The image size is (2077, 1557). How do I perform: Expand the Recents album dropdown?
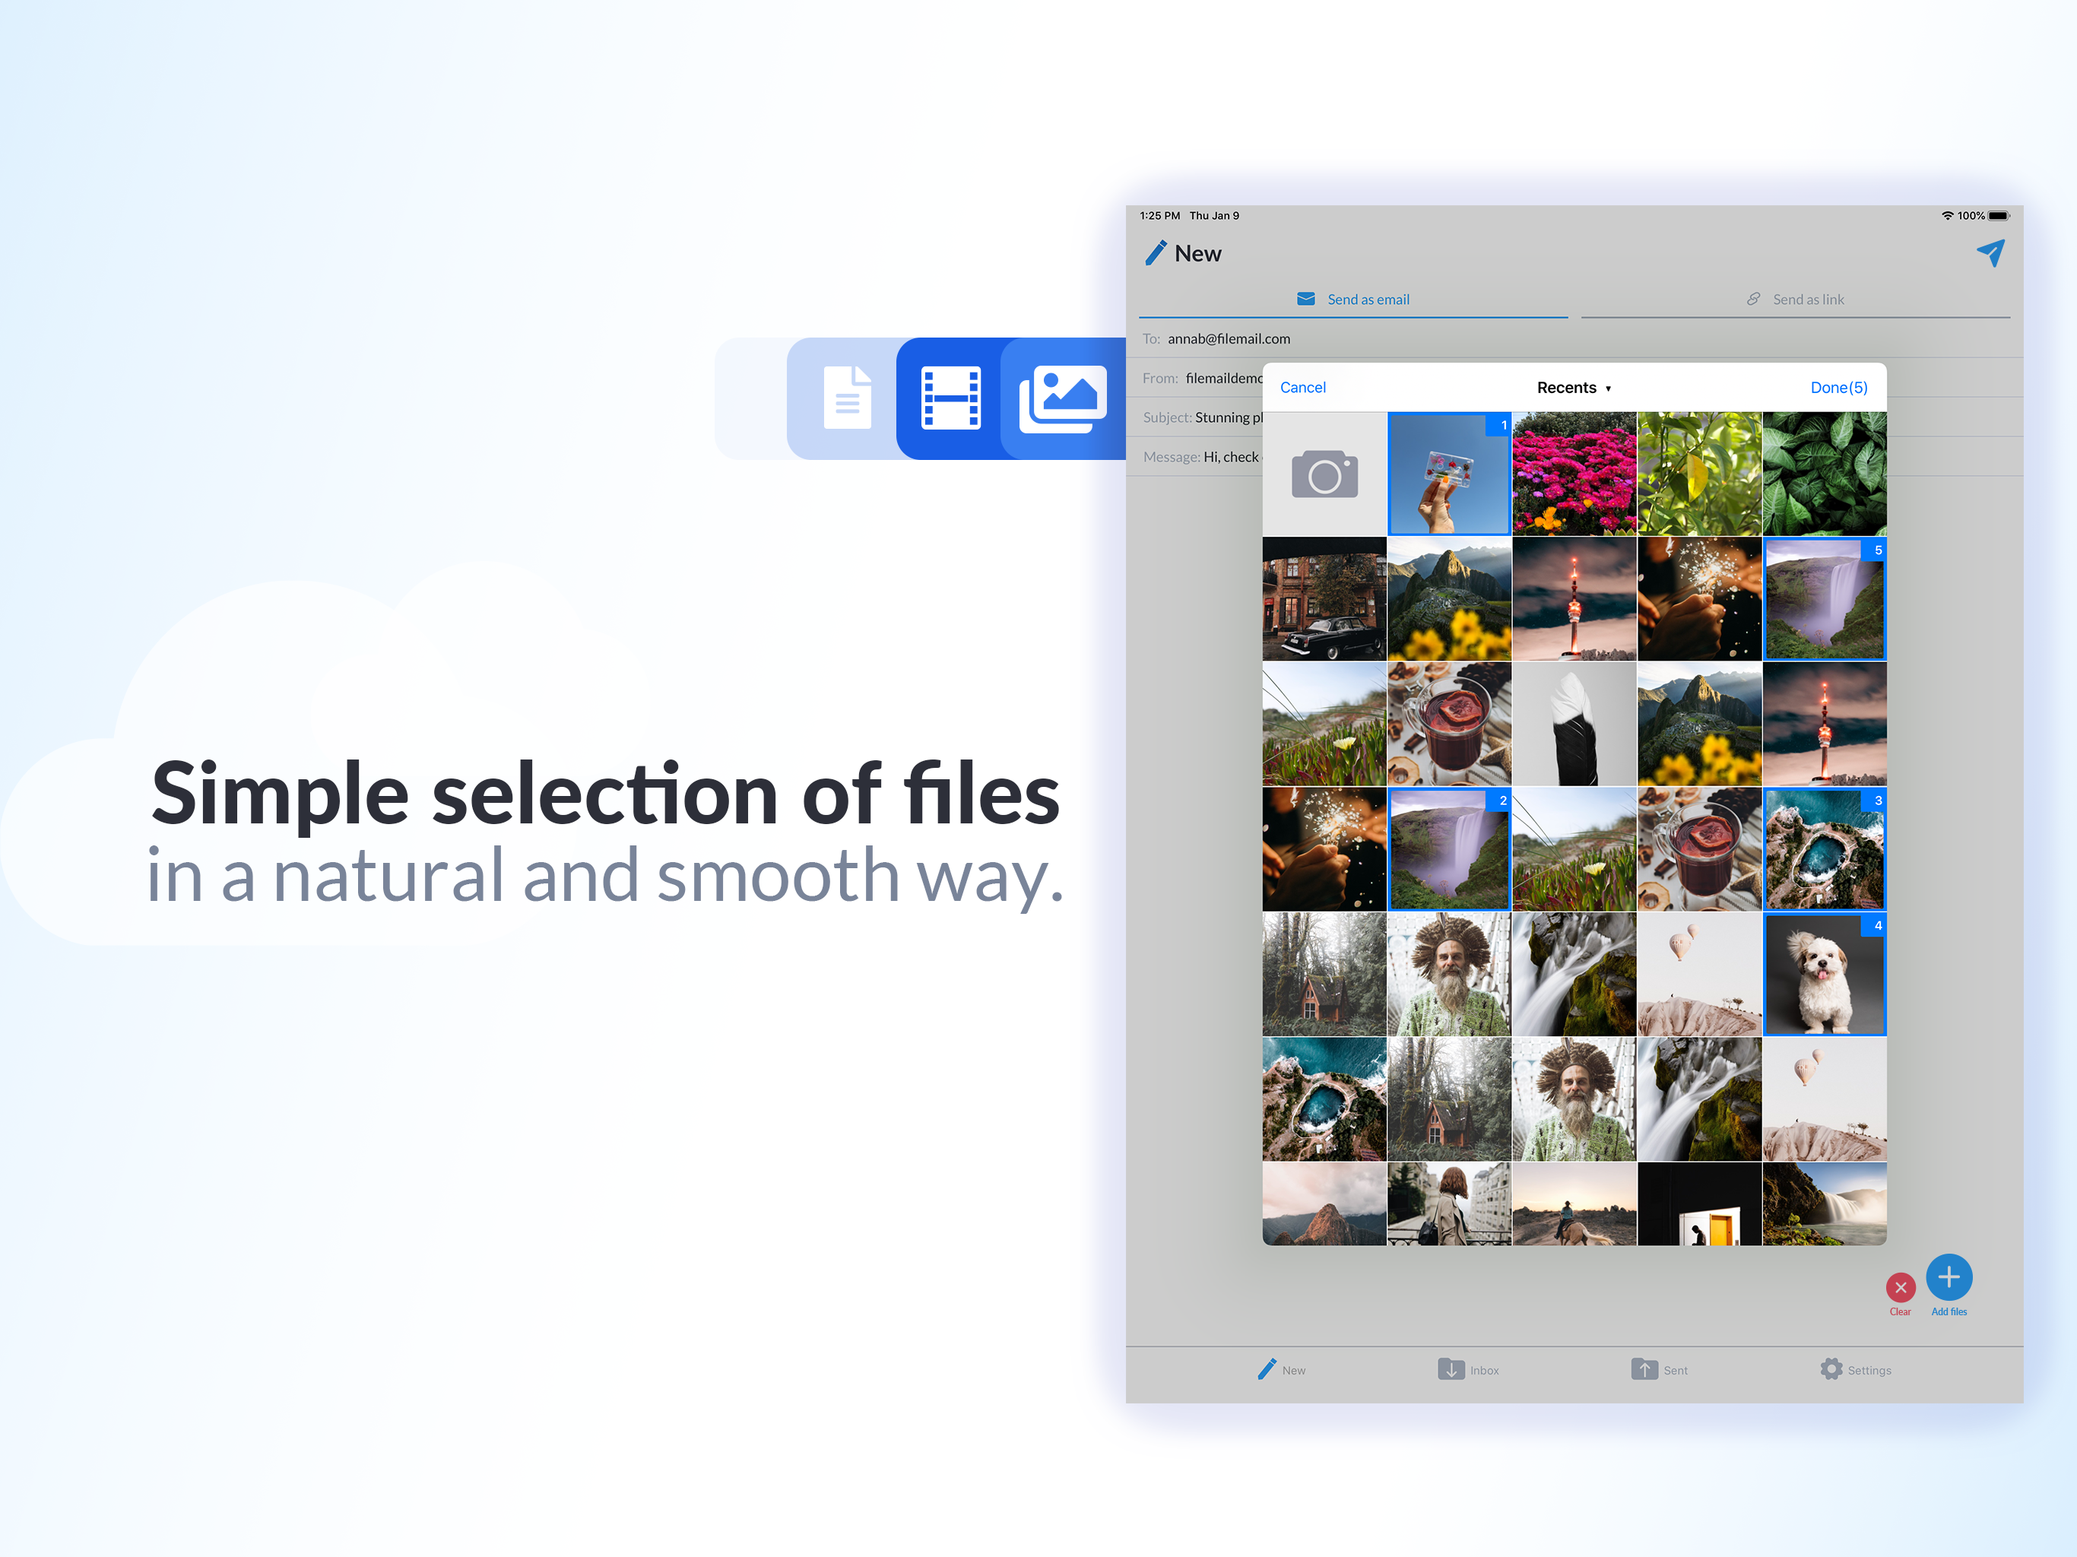pyautogui.click(x=1574, y=388)
